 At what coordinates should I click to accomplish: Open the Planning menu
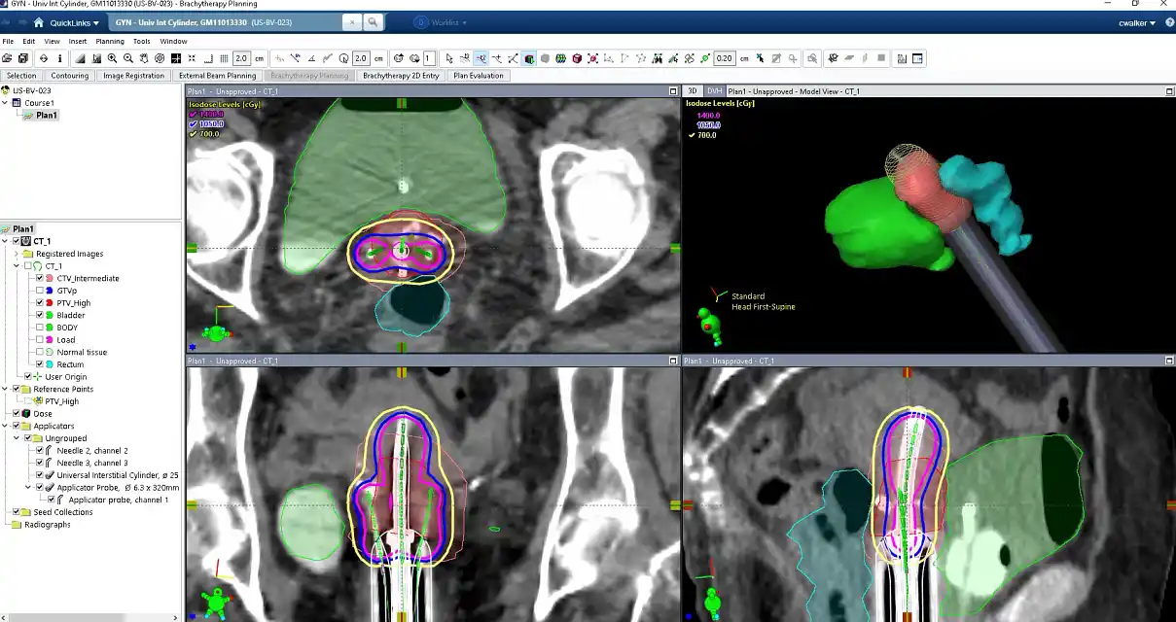(x=109, y=41)
